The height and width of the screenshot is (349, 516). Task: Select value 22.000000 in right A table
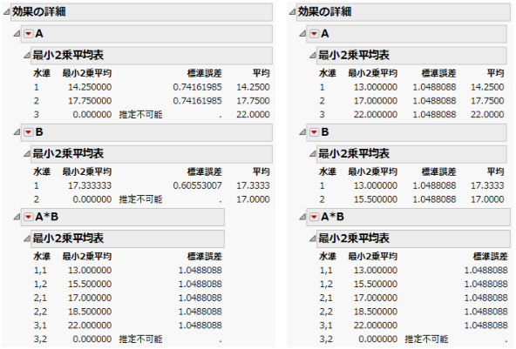[376, 115]
